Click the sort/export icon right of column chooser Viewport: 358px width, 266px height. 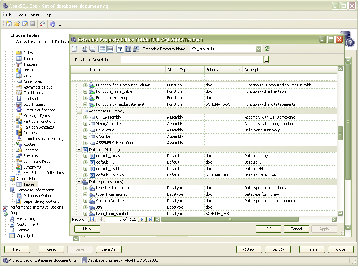point(136,49)
